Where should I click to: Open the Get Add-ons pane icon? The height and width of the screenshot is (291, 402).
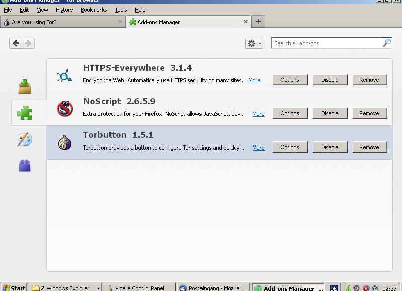(25, 87)
